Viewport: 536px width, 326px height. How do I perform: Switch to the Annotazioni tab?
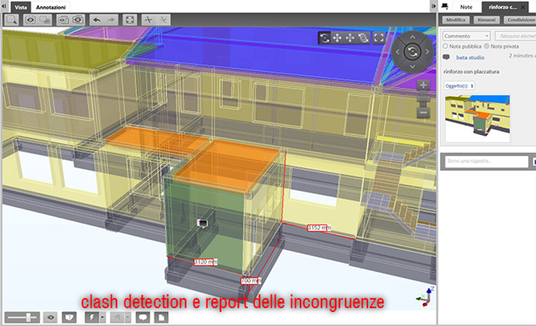pos(51,7)
